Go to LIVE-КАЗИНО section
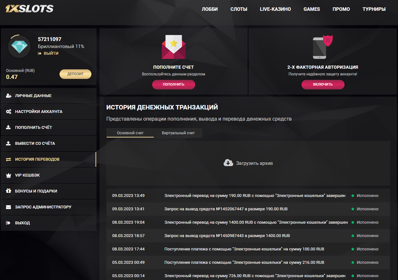Screen dimensions: 398x280 (x=275, y=9)
